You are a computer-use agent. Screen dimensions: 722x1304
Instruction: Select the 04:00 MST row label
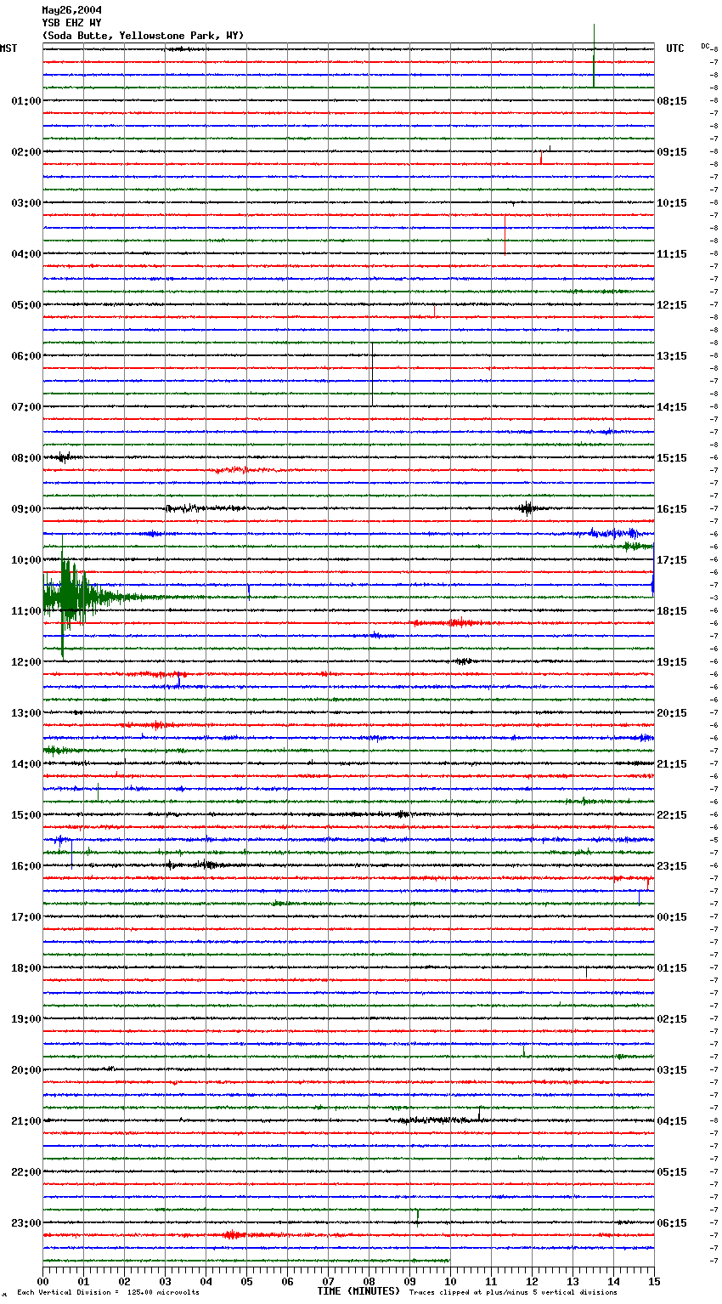pyautogui.click(x=26, y=254)
